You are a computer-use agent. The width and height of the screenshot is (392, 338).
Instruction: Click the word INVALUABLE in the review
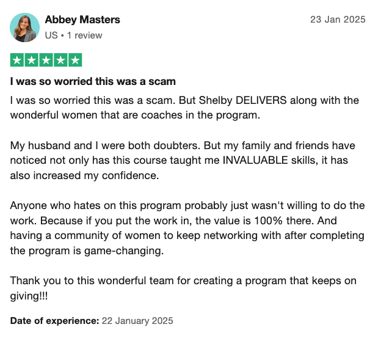(255, 160)
